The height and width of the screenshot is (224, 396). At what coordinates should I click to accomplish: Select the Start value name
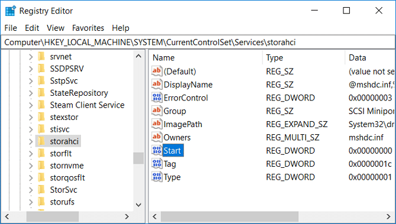pyautogui.click(x=172, y=151)
